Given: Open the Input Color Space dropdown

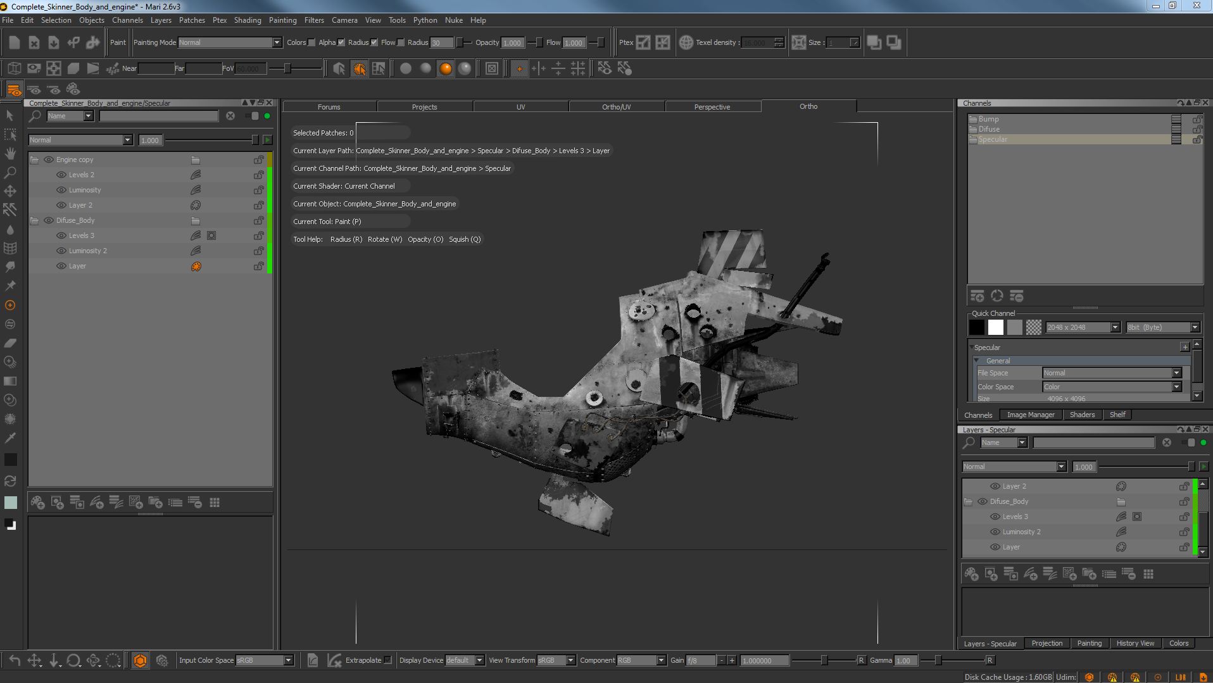Looking at the screenshot, I should click(x=265, y=660).
